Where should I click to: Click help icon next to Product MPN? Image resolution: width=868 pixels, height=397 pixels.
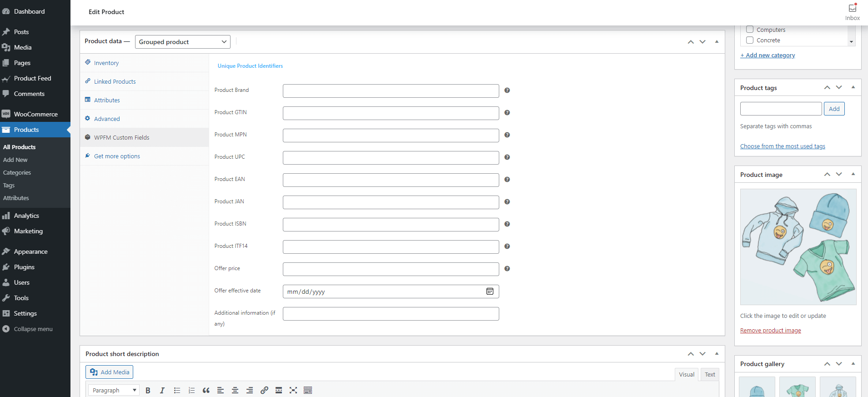507,135
